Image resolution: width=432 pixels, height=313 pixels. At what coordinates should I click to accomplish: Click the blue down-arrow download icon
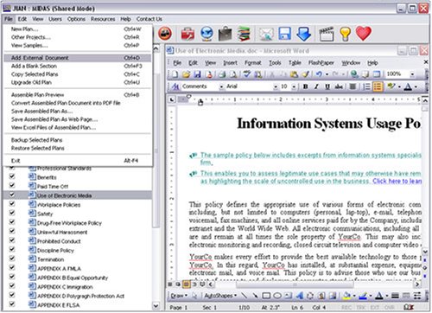click(303, 34)
